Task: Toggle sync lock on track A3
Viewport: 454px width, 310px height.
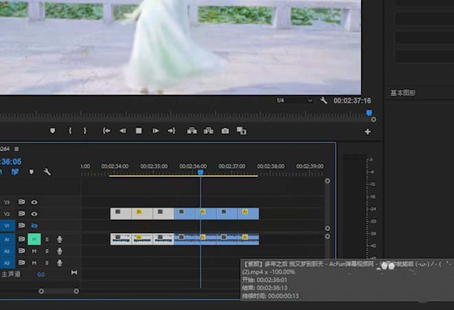Action: pos(21,263)
